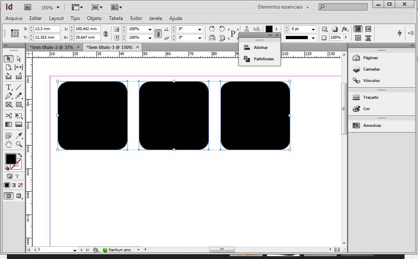The width and height of the screenshot is (418, 259).
Task: Open the Arquivo menu
Action: click(14, 18)
